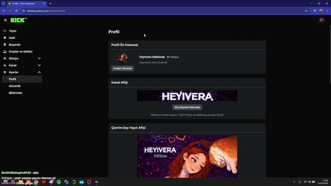Open the hamburger menu next to Kick logo
This screenshot has width=331, height=186.
point(5,20)
